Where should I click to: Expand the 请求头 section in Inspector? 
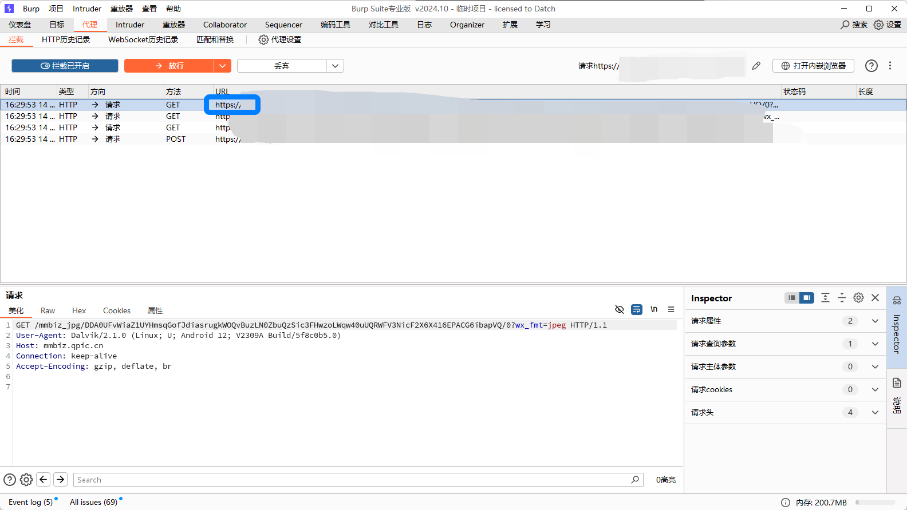[875, 412]
